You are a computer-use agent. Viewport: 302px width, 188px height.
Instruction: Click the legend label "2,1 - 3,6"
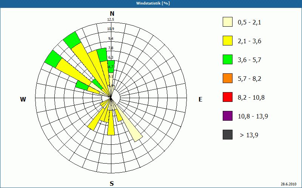pyautogui.click(x=250, y=41)
